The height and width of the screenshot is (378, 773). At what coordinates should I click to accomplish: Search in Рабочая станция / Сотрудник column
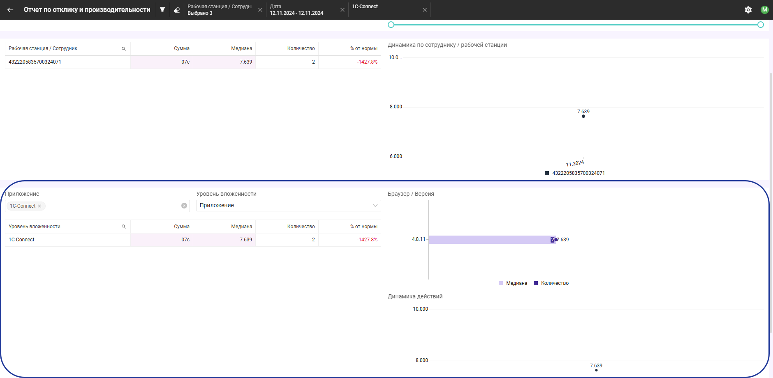123,48
